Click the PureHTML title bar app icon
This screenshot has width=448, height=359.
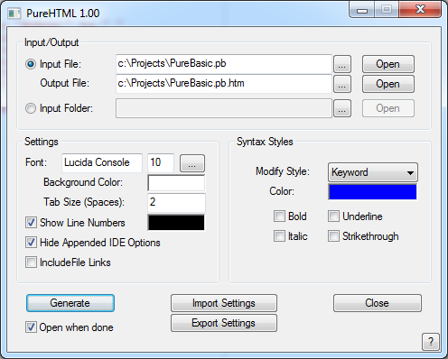coord(14,14)
